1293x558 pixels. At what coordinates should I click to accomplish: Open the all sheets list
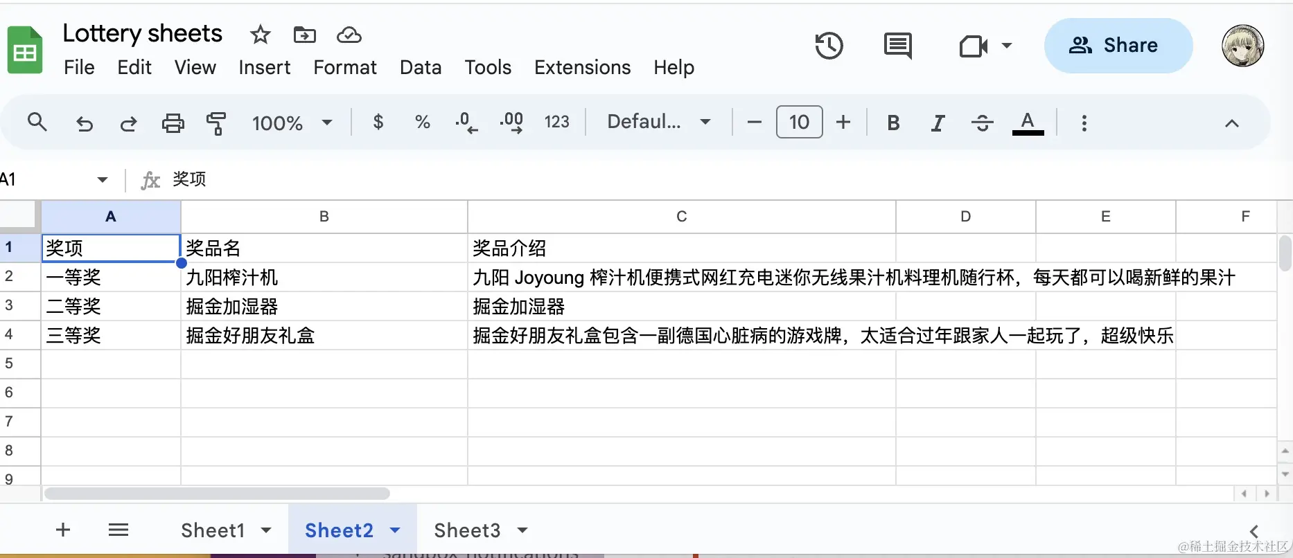(118, 530)
